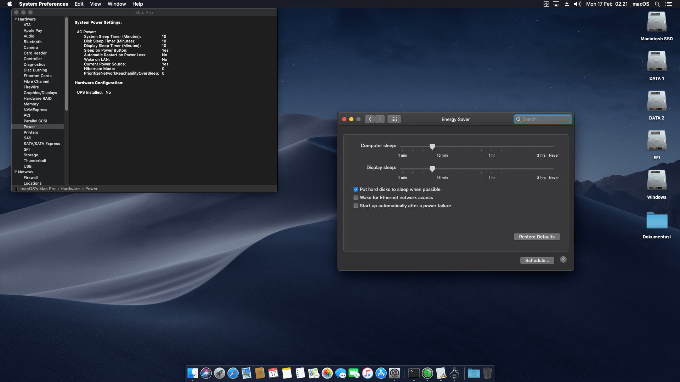Uncheck Put hard disks to sleep

click(x=356, y=190)
